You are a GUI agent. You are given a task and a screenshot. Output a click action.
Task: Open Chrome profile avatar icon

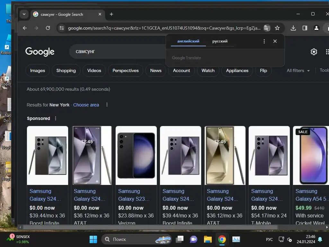point(316,28)
